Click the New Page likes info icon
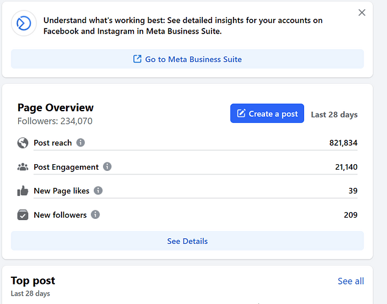This screenshot has width=387, height=304. click(98, 190)
